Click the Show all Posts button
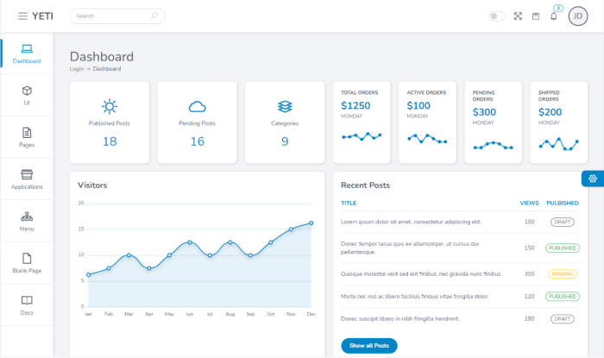This screenshot has height=358, width=604. coord(369,346)
